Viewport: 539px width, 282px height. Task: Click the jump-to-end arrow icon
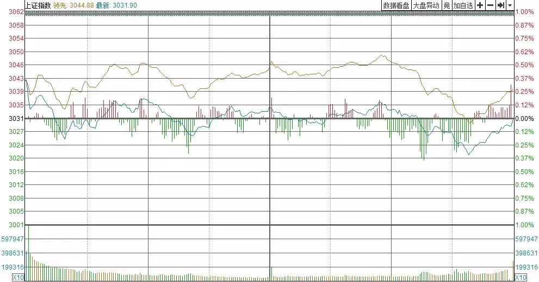pos(501,5)
